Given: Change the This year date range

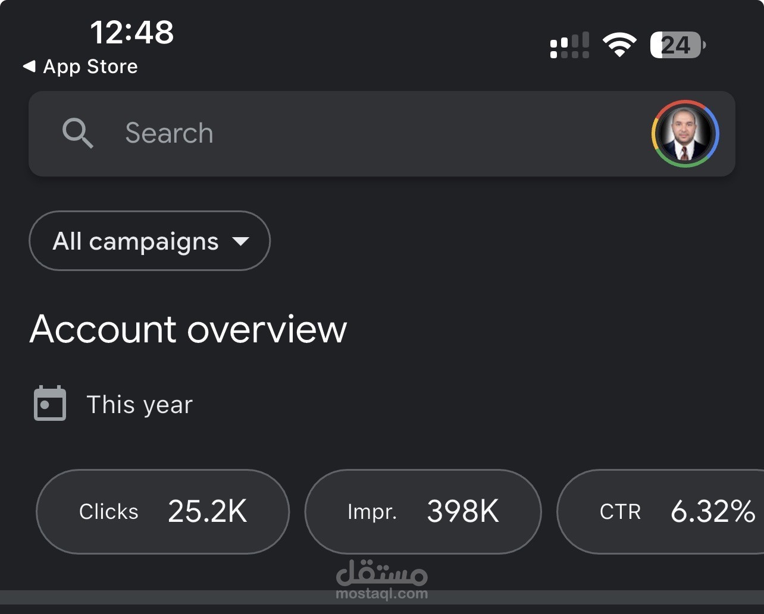Looking at the screenshot, I should coord(140,405).
